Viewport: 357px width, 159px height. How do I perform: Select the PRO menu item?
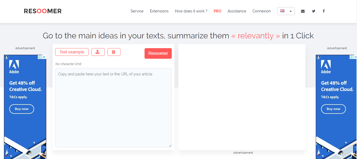coord(217,11)
